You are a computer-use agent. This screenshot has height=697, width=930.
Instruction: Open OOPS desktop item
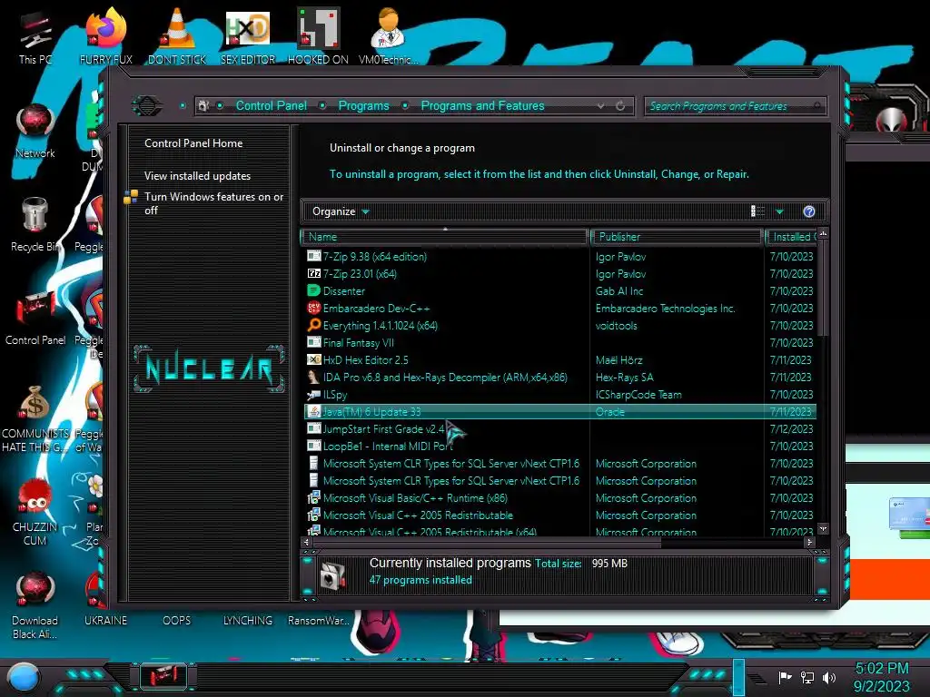point(177,621)
